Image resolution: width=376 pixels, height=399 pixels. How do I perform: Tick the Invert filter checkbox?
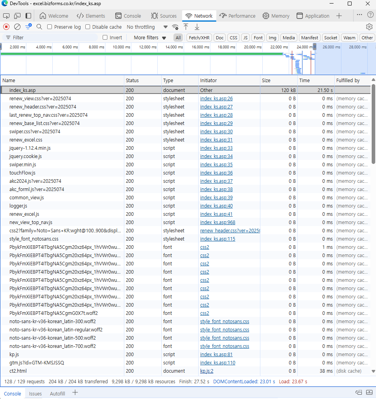click(105, 38)
